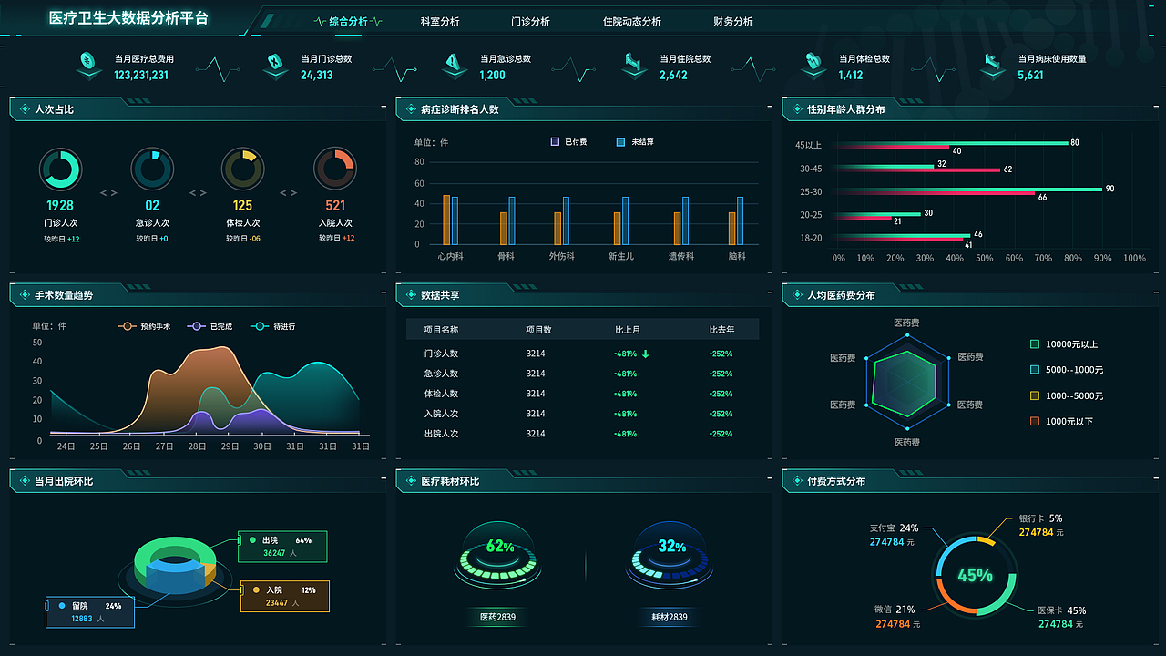Viewport: 1166px width, 656px height.
Task: Click the 当月门诊总数 icon
Action: [x=276, y=65]
